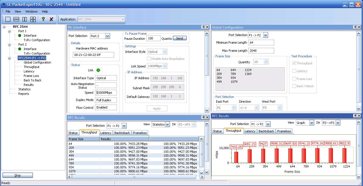Open the Help menu
Image resolution: width=363 pixels, height=186 pixels.
coord(45,11)
